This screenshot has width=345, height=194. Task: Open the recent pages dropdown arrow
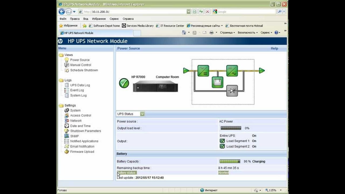click(x=74, y=12)
